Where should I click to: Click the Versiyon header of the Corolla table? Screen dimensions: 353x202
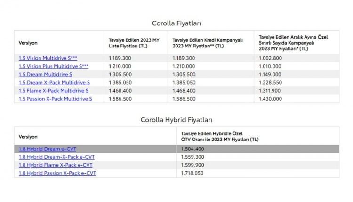point(28,43)
